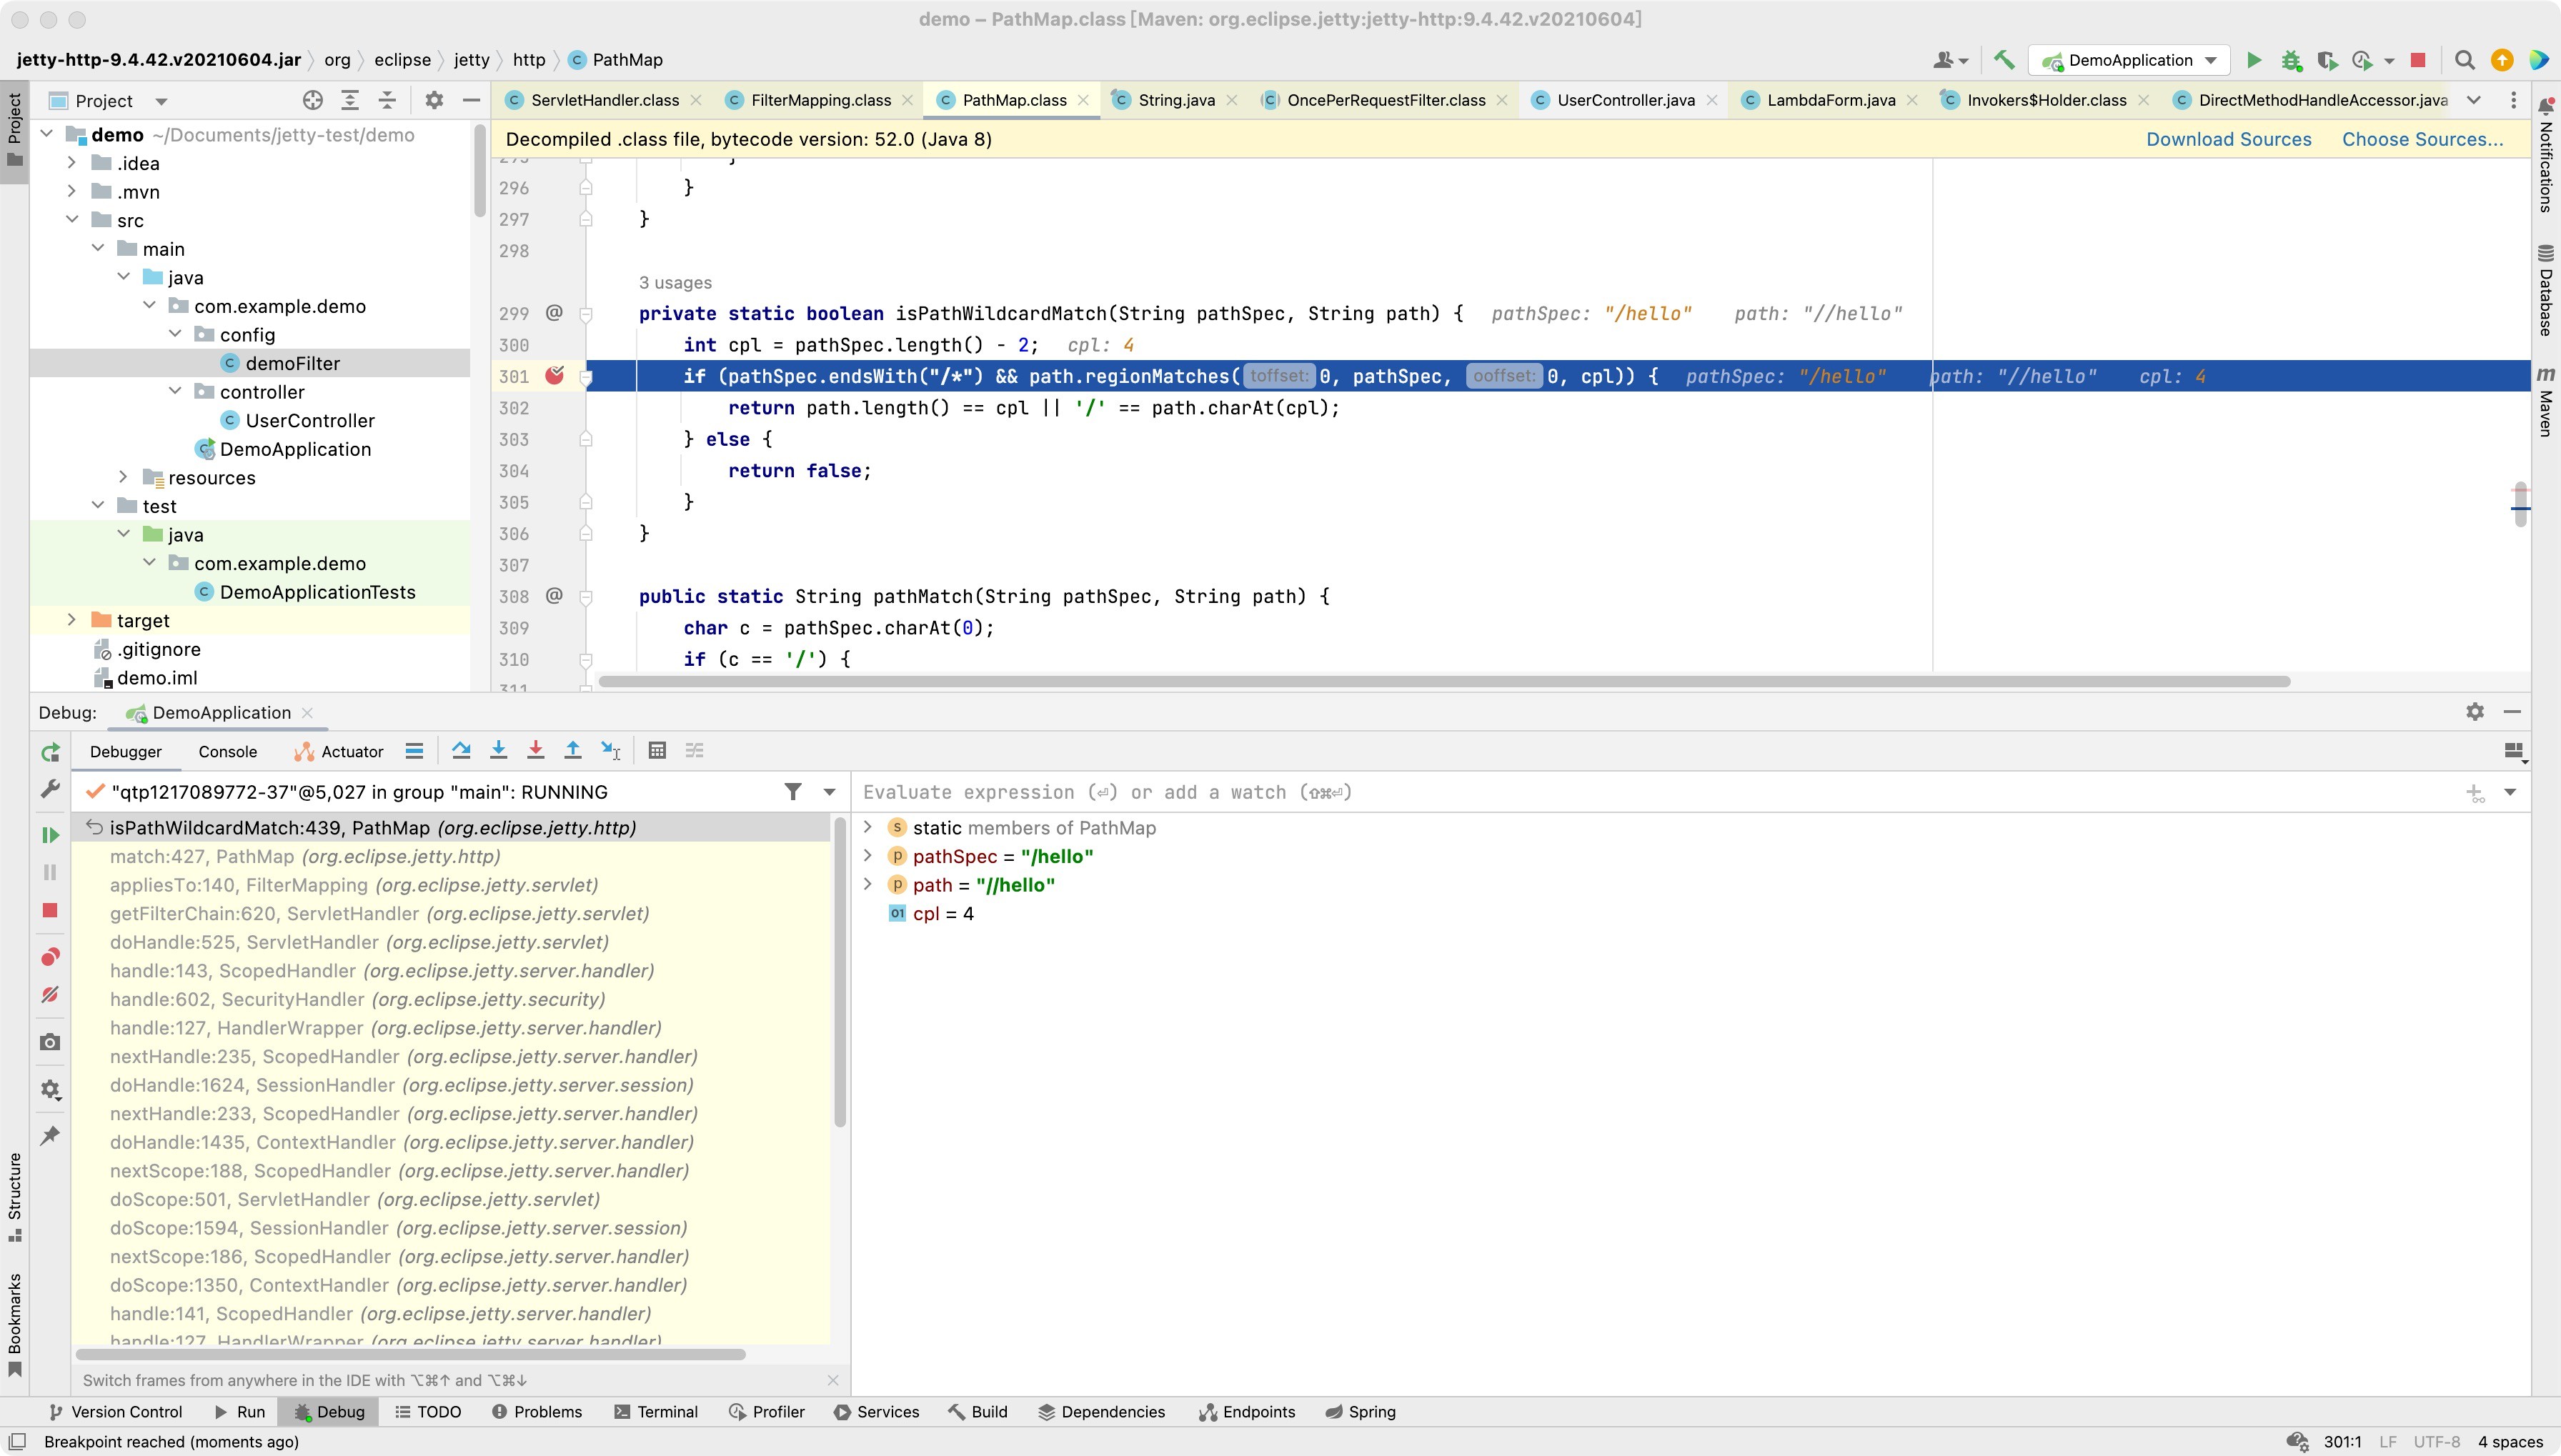Toggle the Structure tool window

coord(14,1197)
